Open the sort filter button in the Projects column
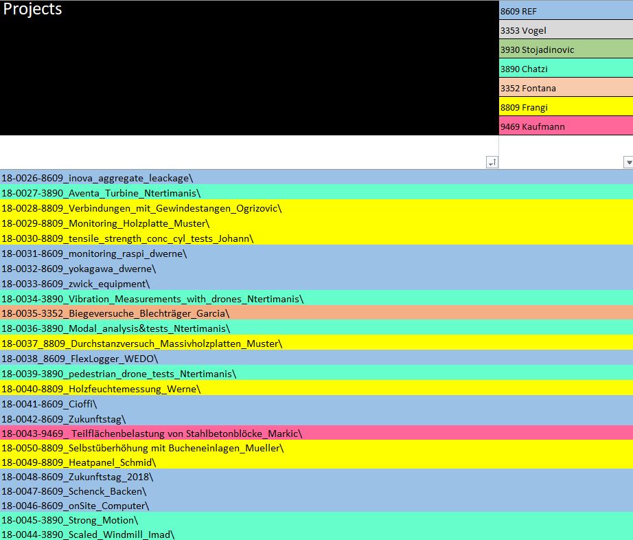This screenshot has height=540, width=633. tap(492, 162)
